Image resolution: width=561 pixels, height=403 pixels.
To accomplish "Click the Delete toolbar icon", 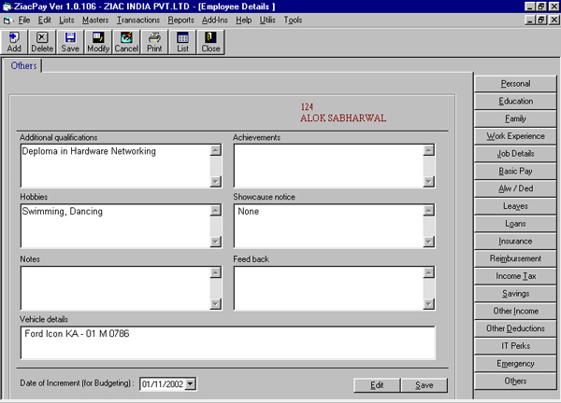I will pos(42,42).
